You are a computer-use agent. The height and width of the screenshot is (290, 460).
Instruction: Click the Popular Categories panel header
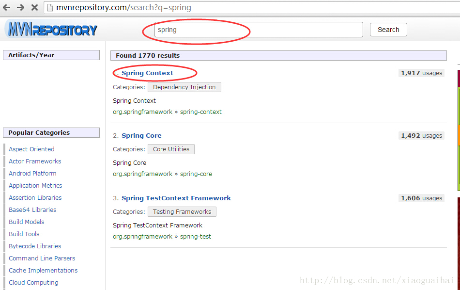pos(51,132)
